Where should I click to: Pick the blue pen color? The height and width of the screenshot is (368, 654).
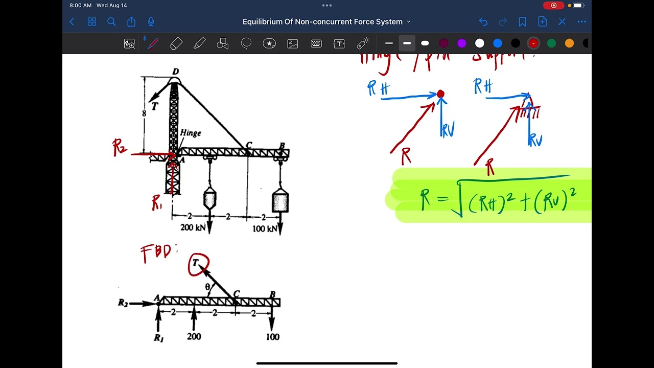pos(498,43)
